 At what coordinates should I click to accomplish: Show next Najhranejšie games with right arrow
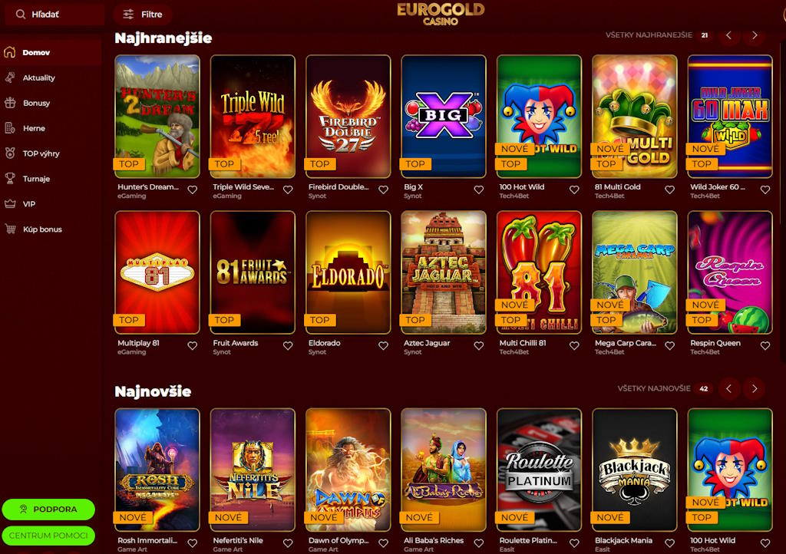tap(755, 35)
